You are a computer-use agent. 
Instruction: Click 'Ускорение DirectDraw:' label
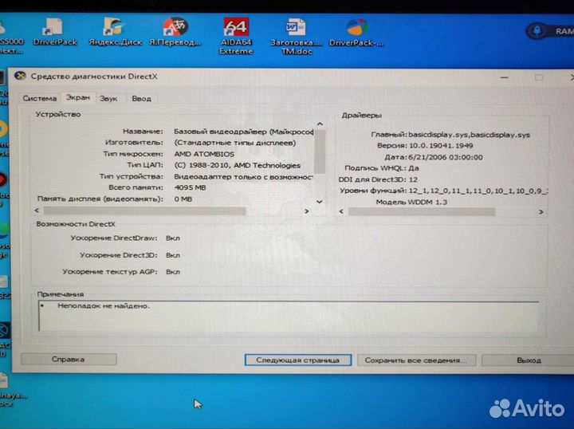coord(114,238)
